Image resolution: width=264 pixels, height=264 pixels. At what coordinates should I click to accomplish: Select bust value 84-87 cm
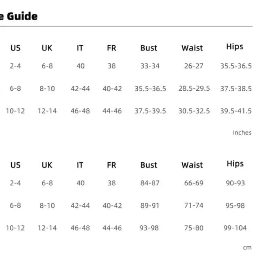click(150, 183)
